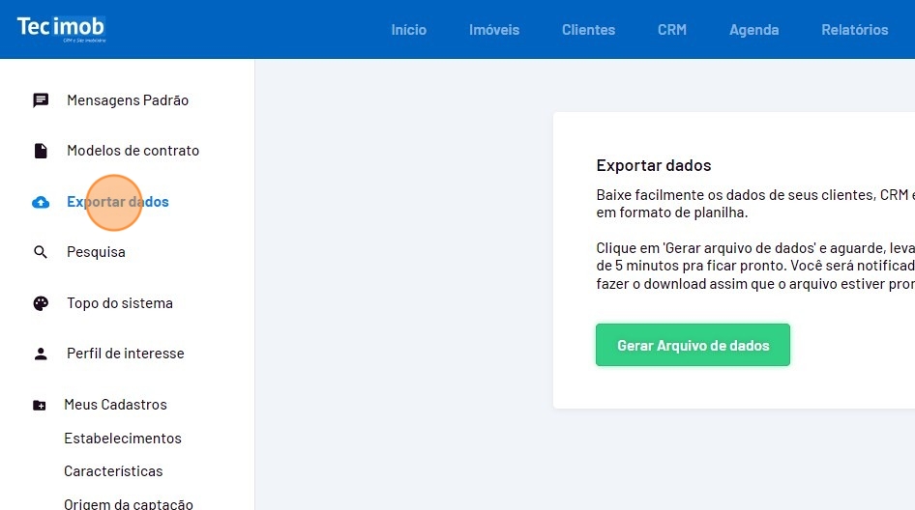Open Origem da captação sidebar entry
Viewport: 915px width, 510px height.
point(129,503)
